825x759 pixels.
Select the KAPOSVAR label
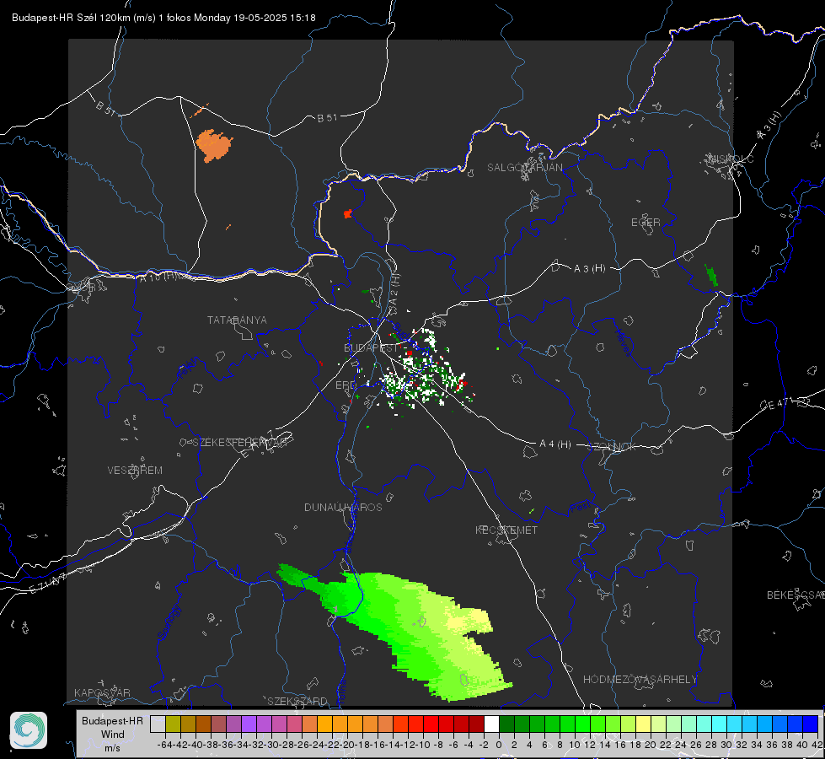tap(102, 692)
